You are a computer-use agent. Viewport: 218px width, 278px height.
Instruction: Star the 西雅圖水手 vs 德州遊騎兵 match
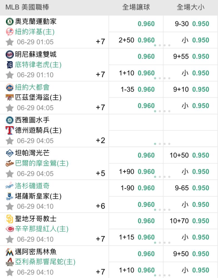coord(9,141)
